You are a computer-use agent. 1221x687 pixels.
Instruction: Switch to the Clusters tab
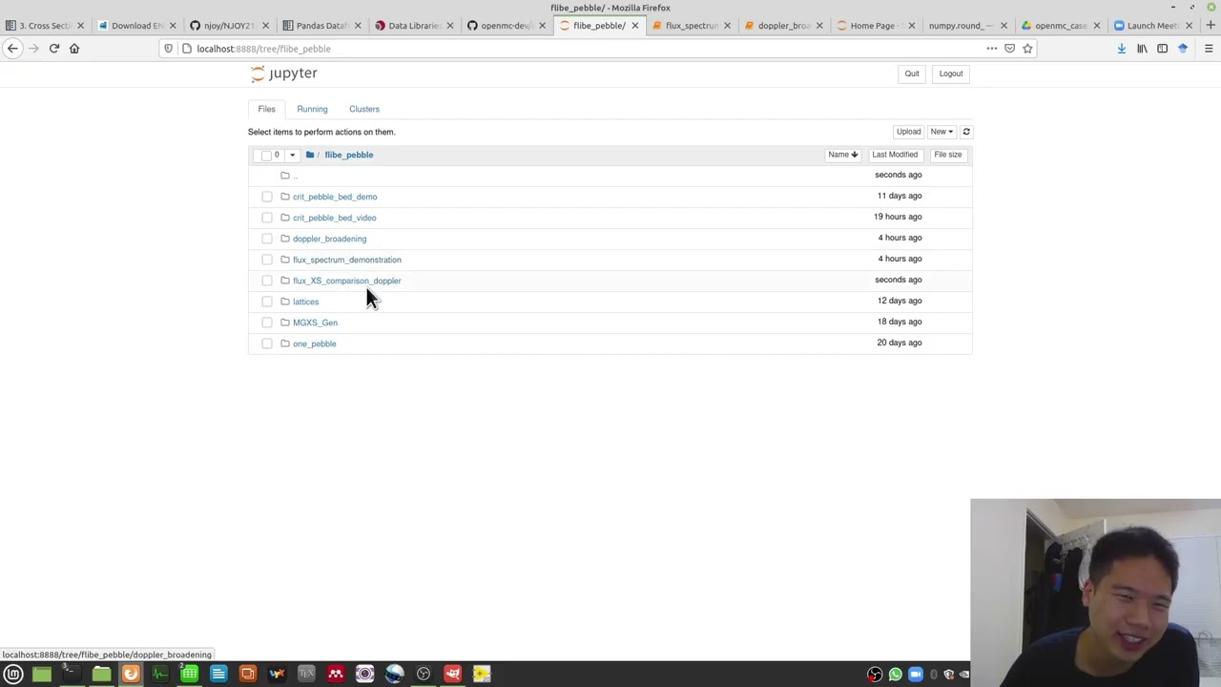[x=364, y=109]
